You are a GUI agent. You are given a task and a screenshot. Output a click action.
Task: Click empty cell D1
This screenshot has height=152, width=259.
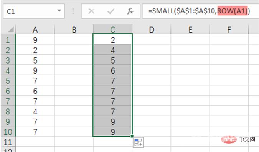[x=152, y=39]
